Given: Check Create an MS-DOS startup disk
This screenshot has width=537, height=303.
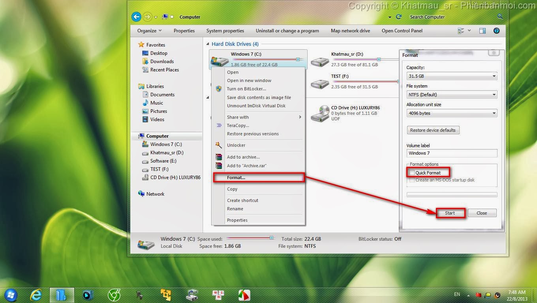Looking at the screenshot, I should click(x=412, y=180).
